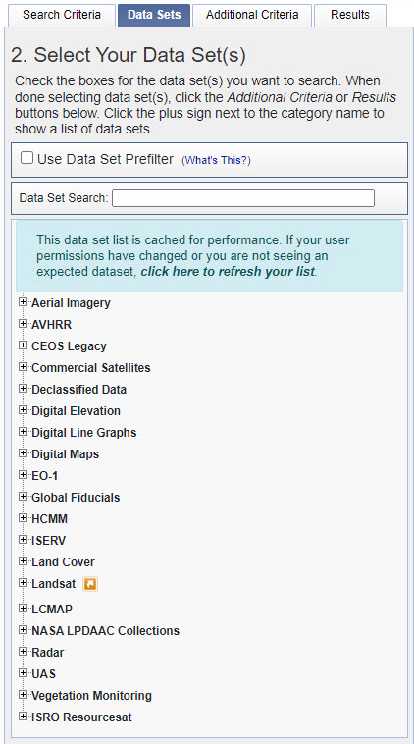Expand the Digital Elevation category
414x744 pixels.
(23, 410)
